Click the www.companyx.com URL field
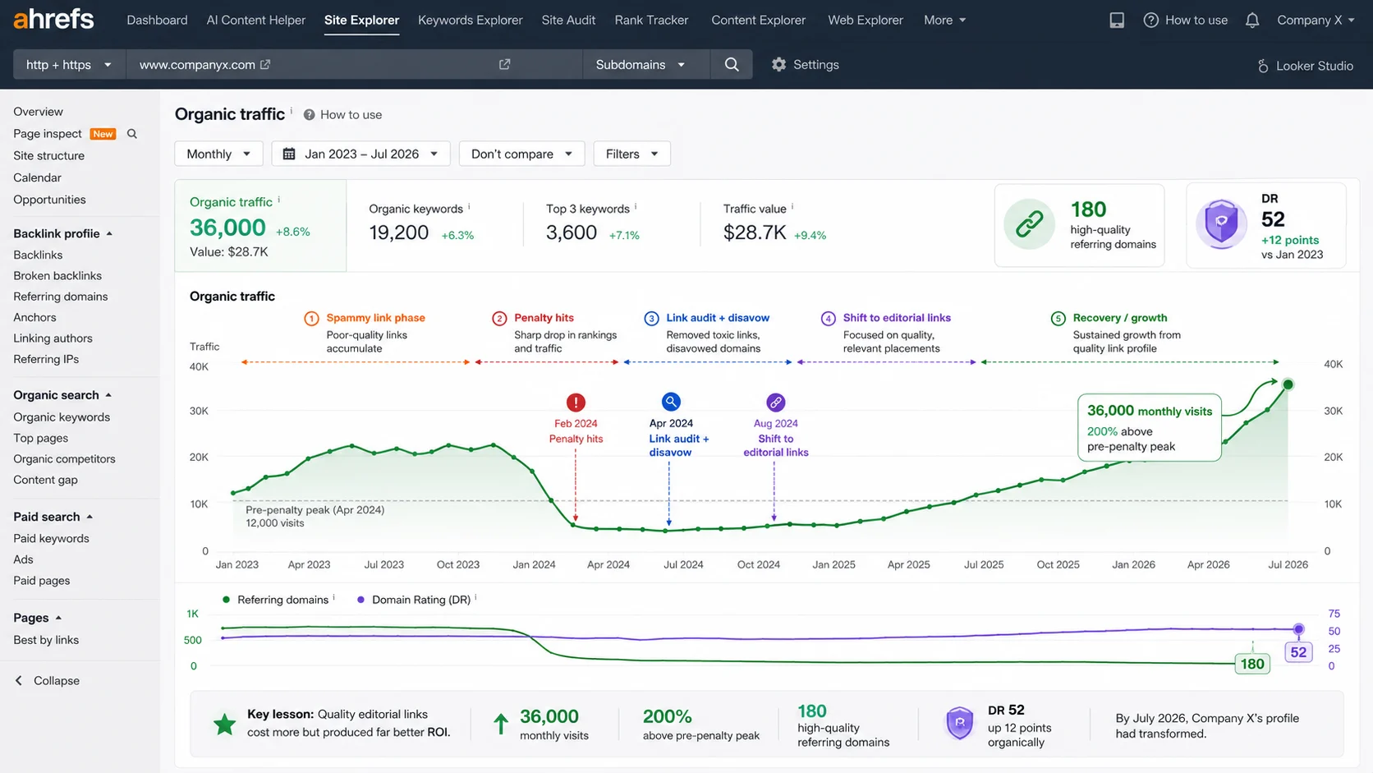 point(354,64)
